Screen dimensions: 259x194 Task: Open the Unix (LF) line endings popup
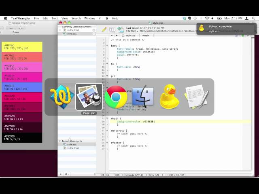click(x=156, y=175)
